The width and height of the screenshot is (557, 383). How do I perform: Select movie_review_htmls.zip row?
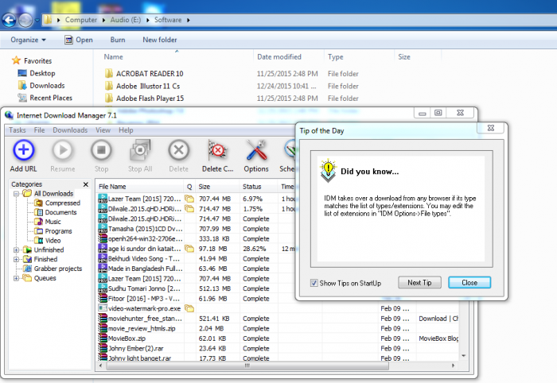pyautogui.click(x=278, y=328)
